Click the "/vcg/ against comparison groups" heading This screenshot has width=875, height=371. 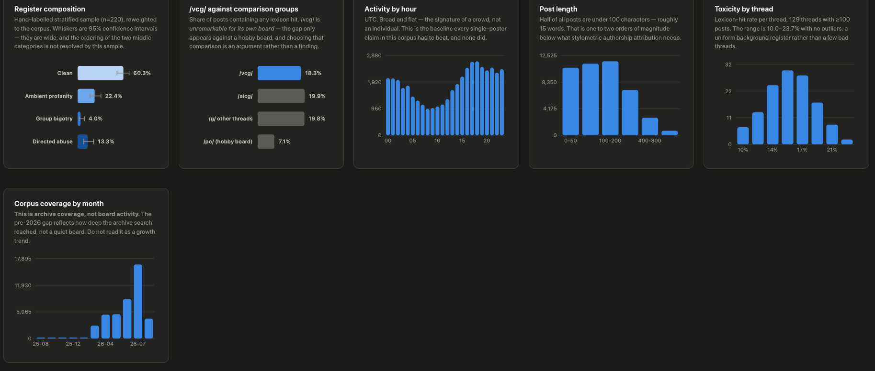(x=244, y=9)
